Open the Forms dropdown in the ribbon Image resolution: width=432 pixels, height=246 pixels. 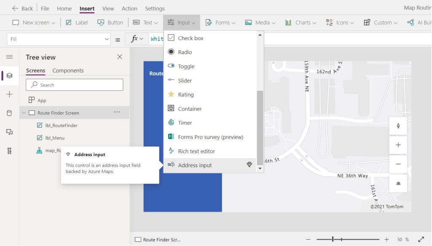pyautogui.click(x=220, y=22)
